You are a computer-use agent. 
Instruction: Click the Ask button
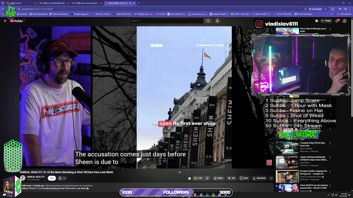tap(231, 178)
